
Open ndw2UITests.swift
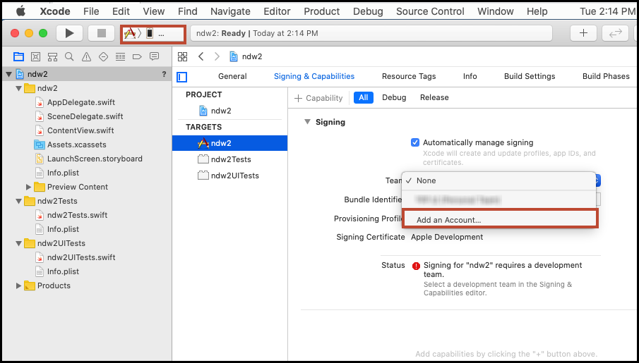point(81,257)
